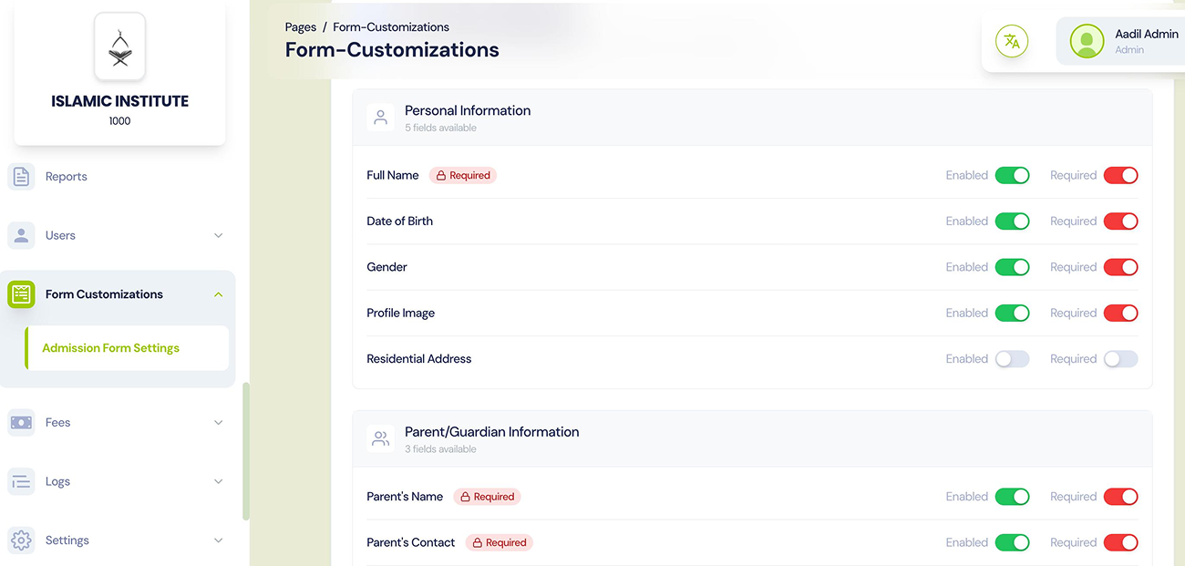Click the Settings gear icon
The width and height of the screenshot is (1185, 566).
[x=21, y=540]
